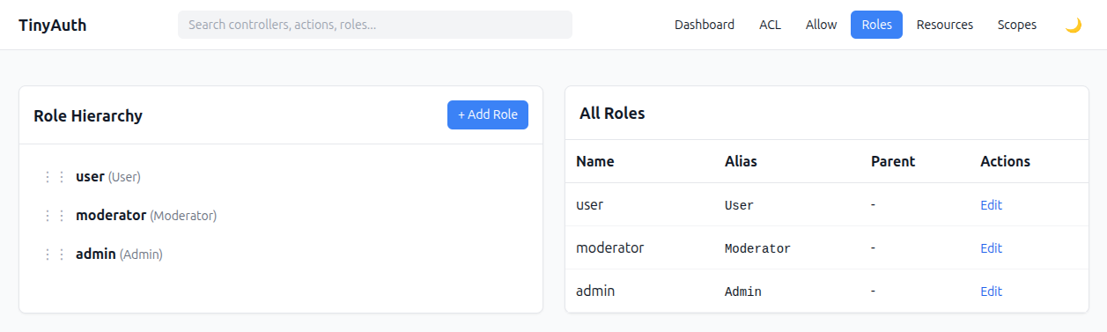This screenshot has height=332, width=1107.
Task: Click the 'admin' name cell in All Roles
Action: point(595,291)
